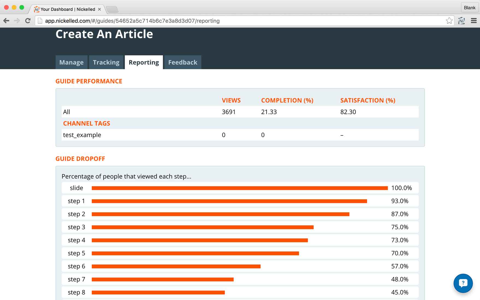
Task: Open a new browser tab
Action: (x=112, y=10)
